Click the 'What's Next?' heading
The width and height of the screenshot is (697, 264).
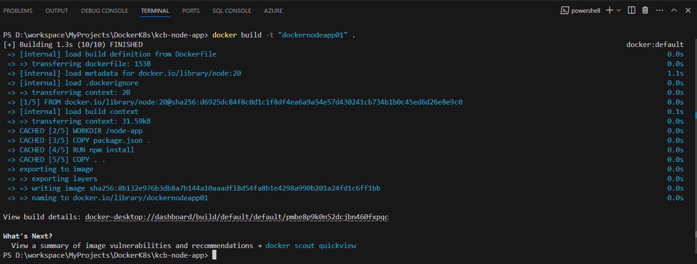click(x=28, y=236)
